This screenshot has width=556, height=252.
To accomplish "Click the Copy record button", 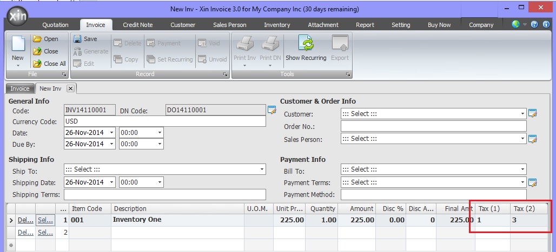I will (x=126, y=59).
